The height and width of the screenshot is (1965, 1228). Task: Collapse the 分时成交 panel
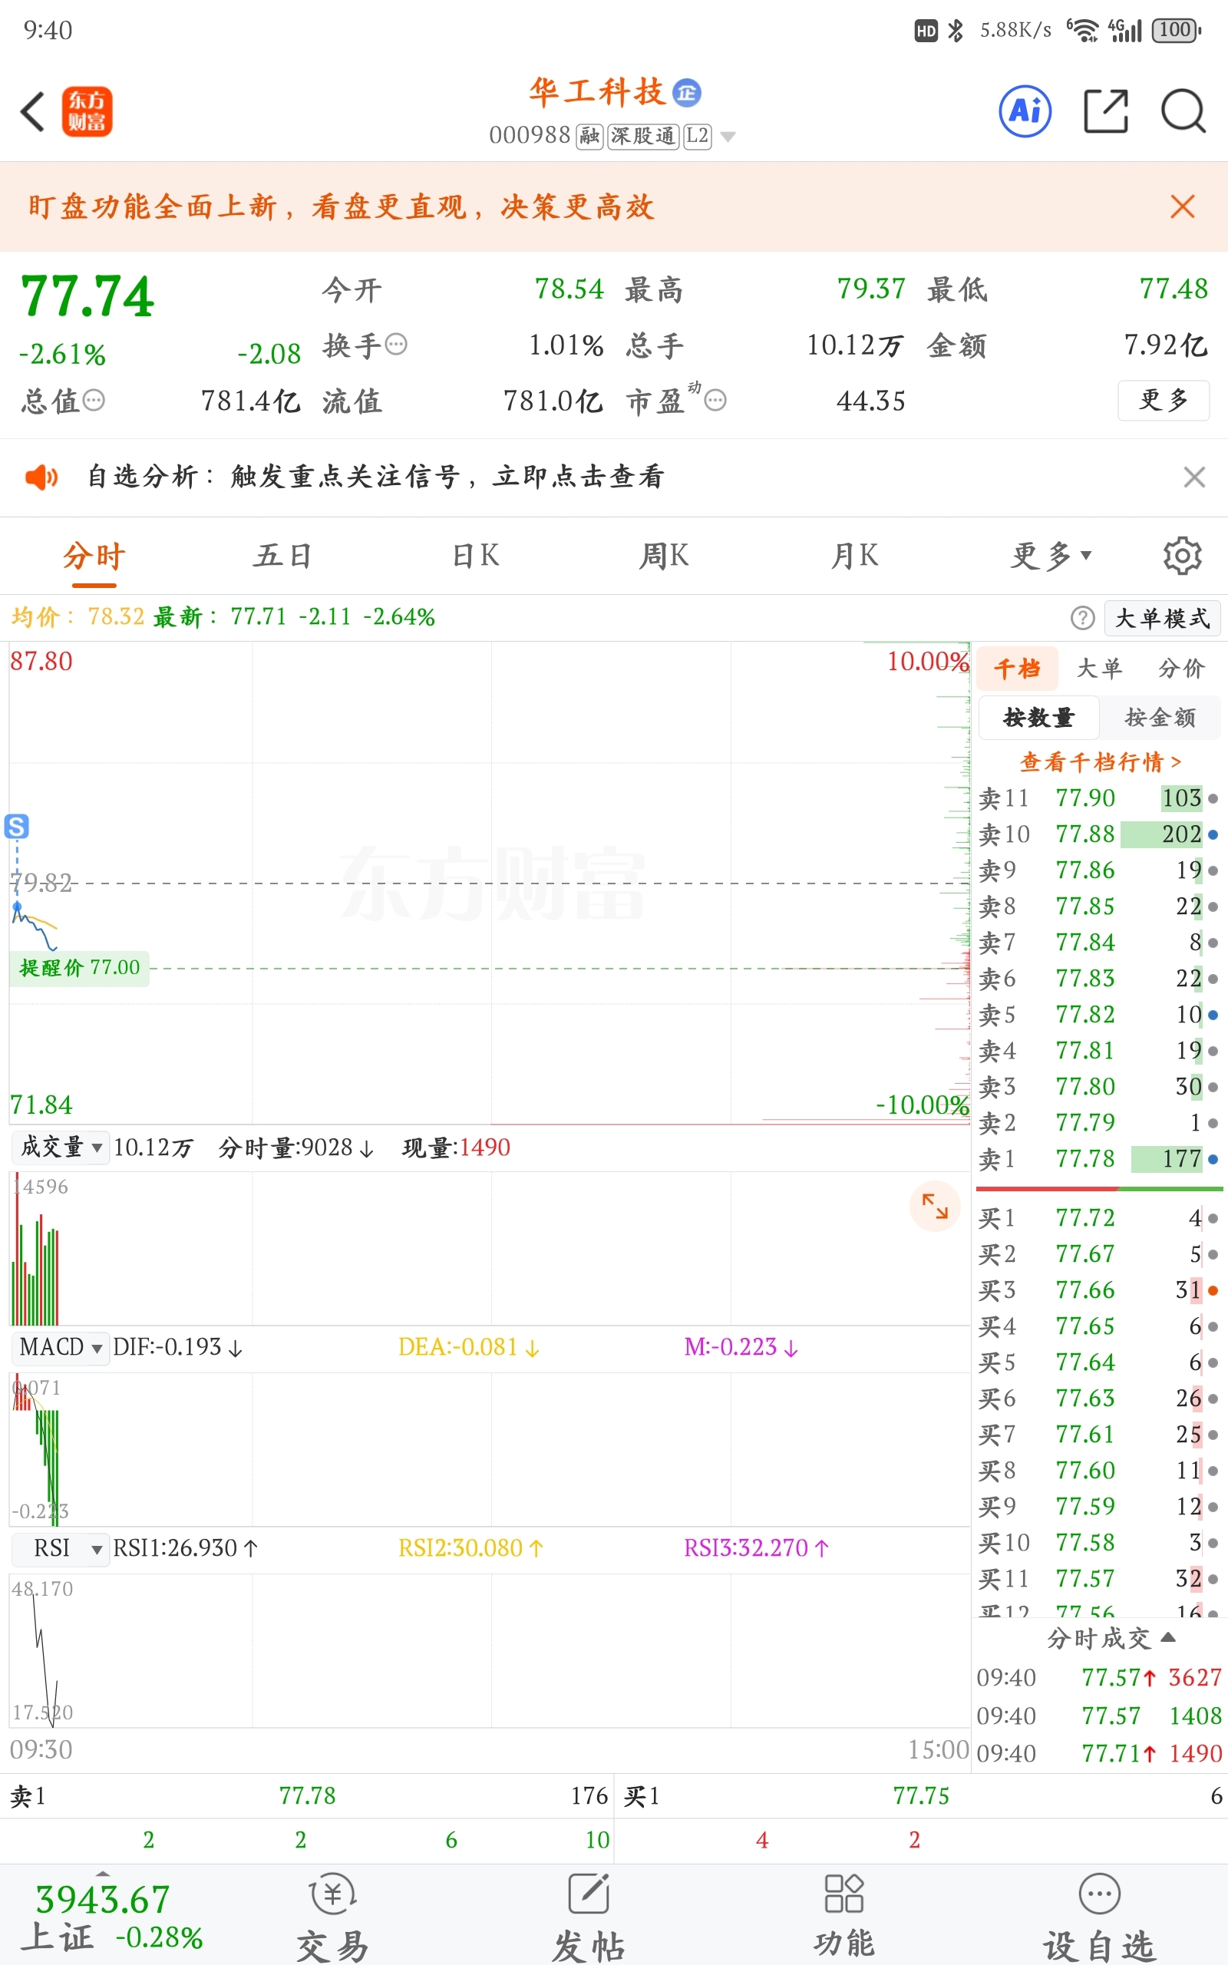coord(1111,1639)
